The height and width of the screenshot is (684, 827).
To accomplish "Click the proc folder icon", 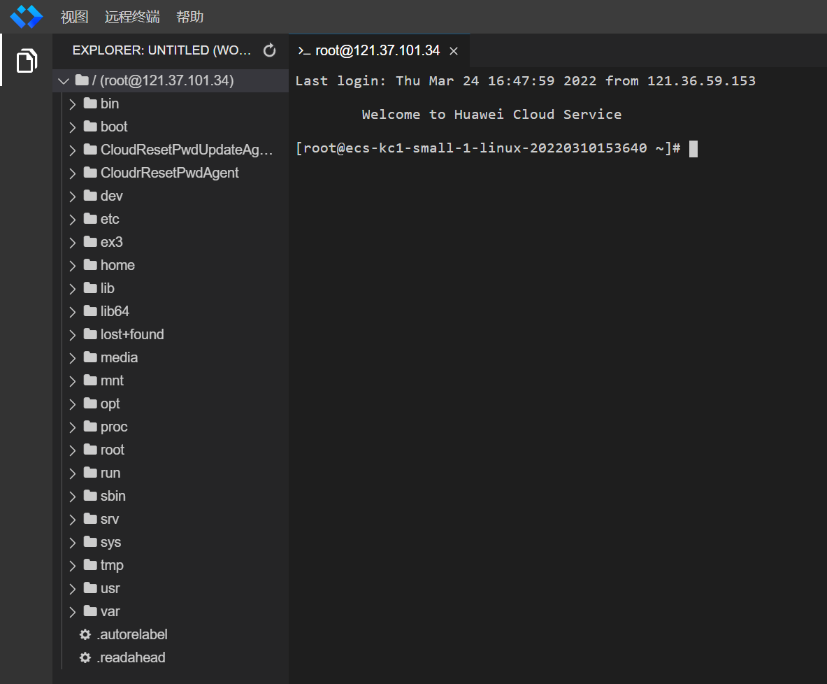I will pos(90,426).
